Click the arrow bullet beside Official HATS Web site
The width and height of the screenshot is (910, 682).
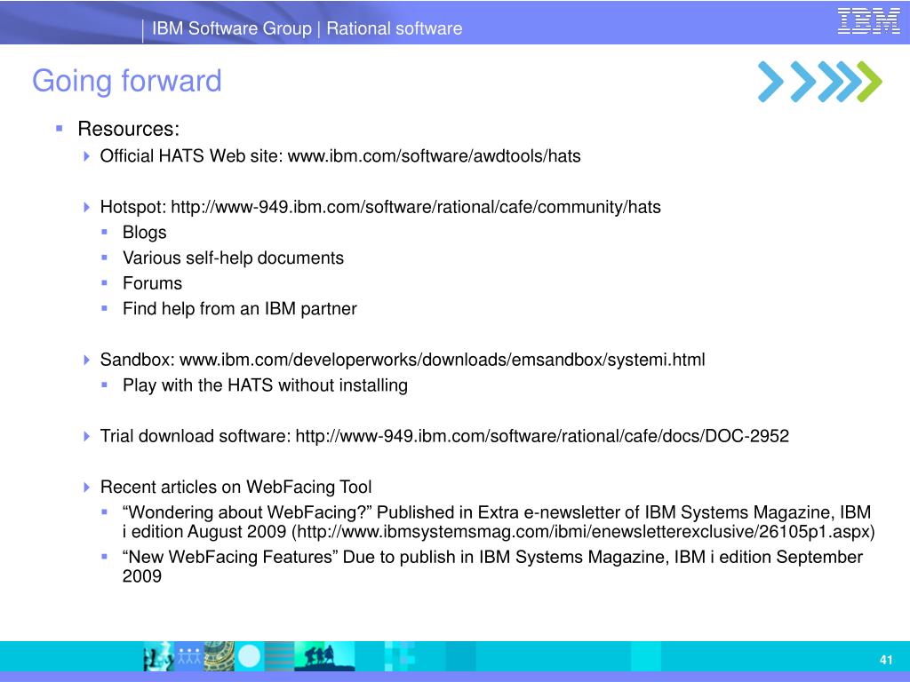click(x=86, y=156)
